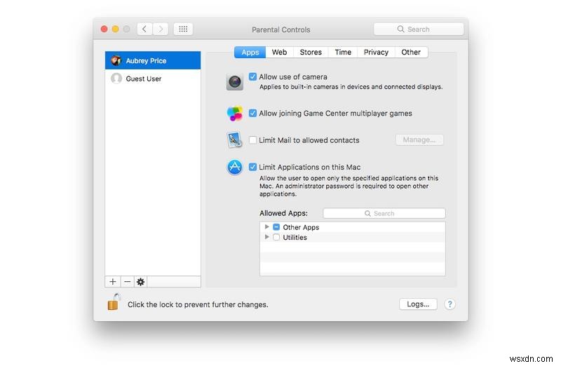Switch to the Web tab

[279, 52]
